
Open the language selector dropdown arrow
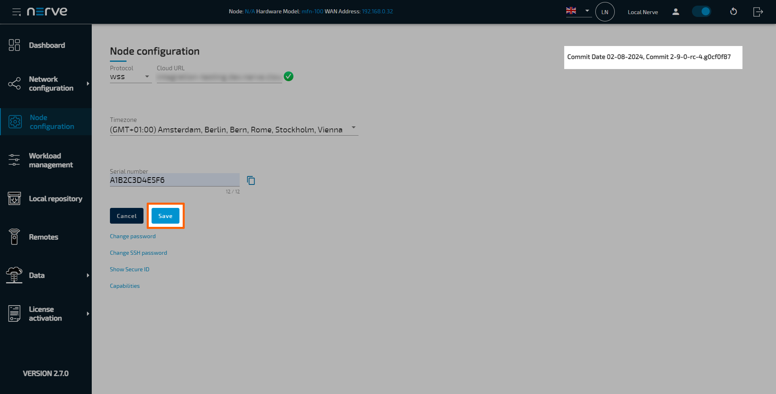pos(587,11)
